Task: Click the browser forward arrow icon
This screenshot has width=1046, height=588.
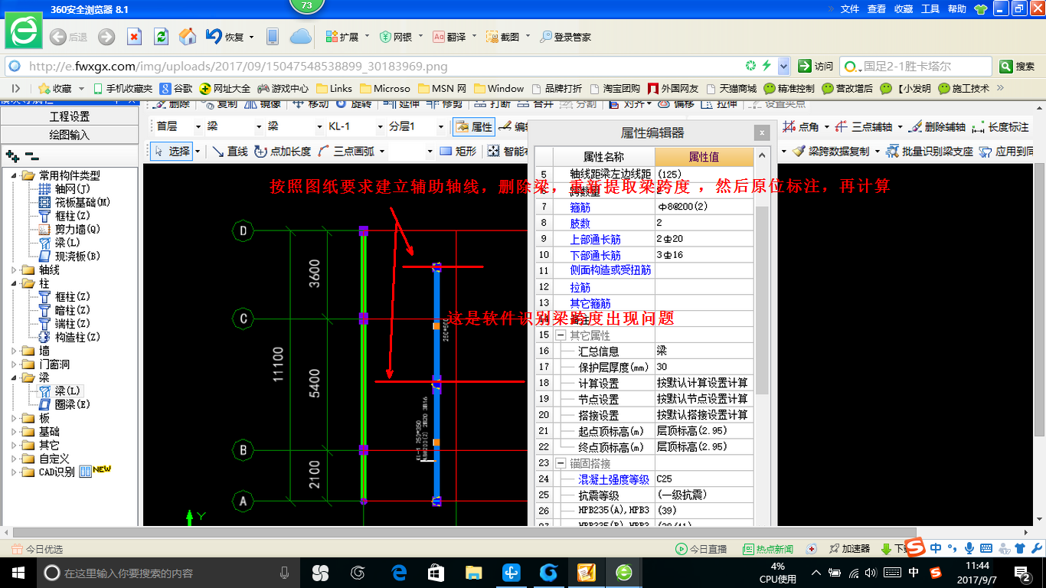Action: tap(106, 37)
